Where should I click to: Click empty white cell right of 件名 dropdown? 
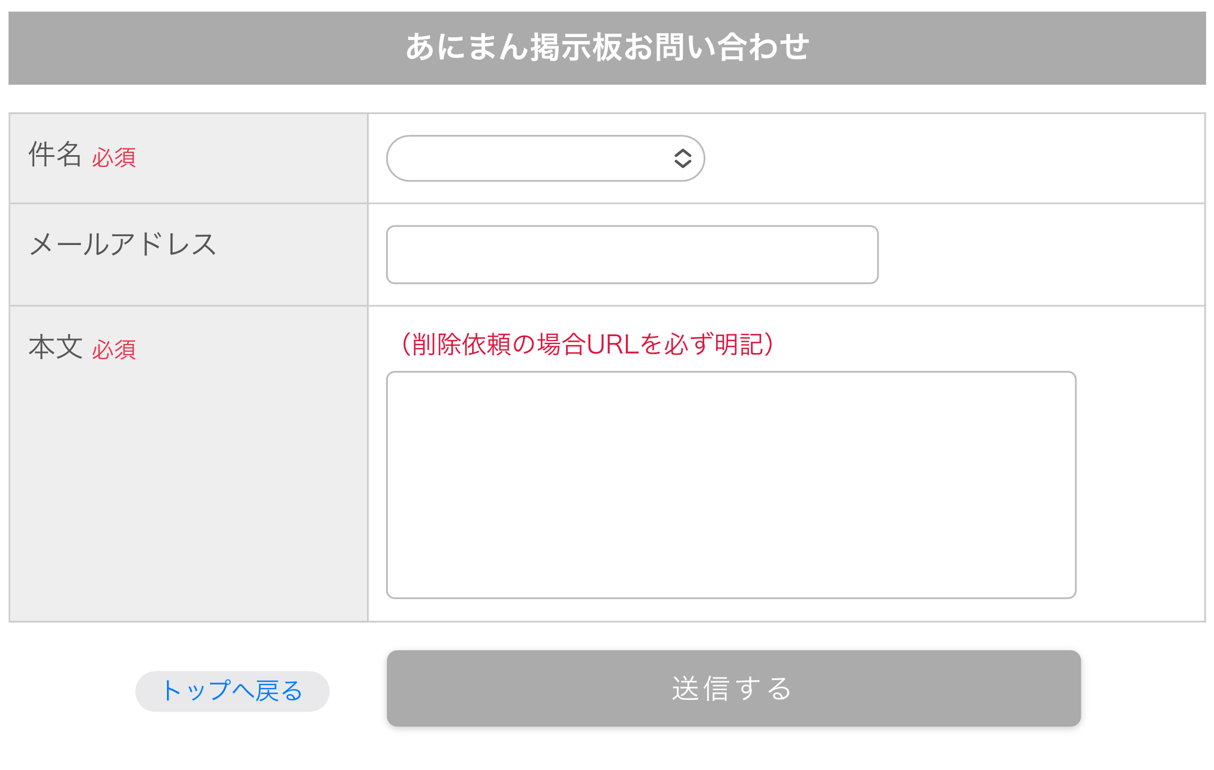[955, 158]
